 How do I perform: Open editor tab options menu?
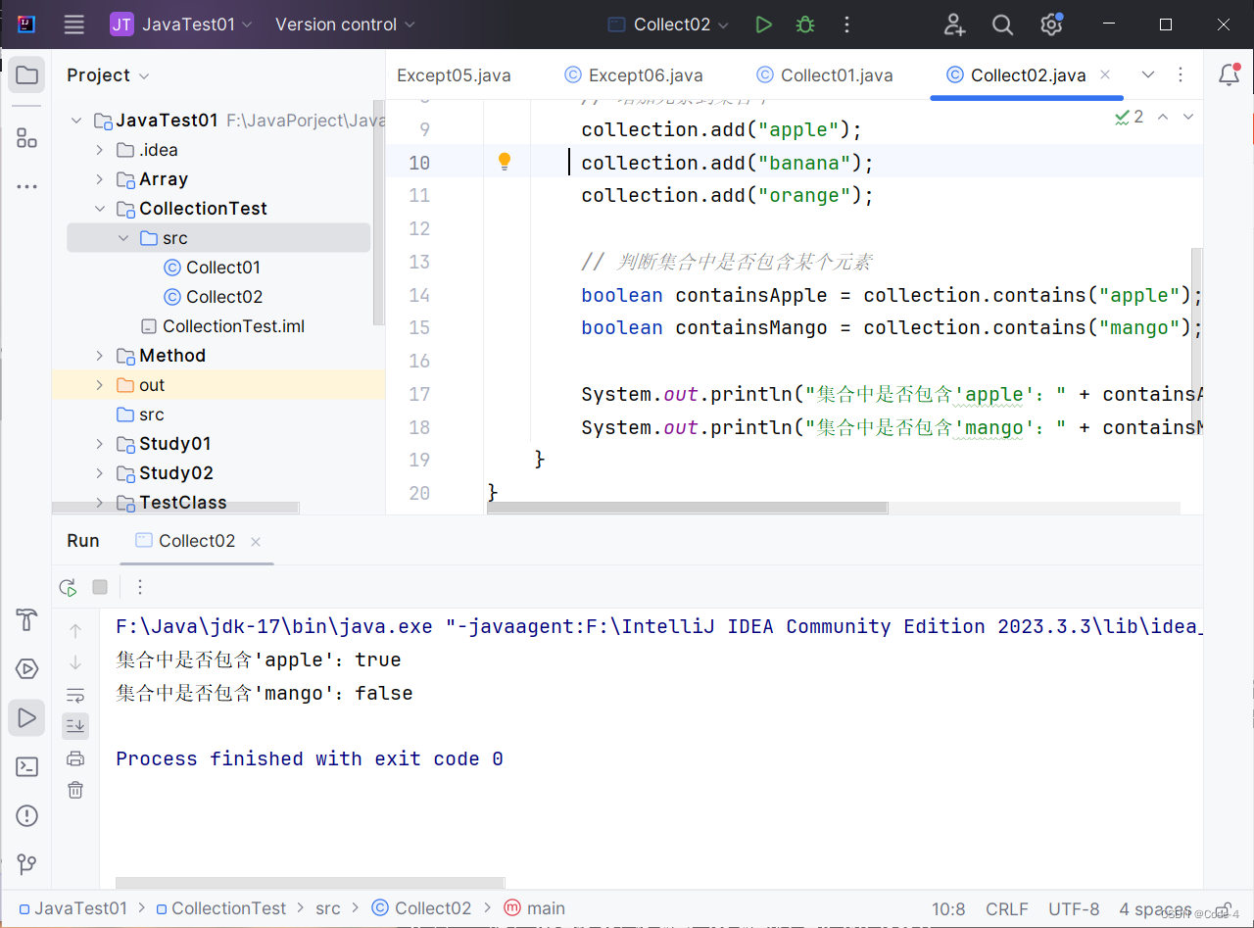pos(1181,75)
